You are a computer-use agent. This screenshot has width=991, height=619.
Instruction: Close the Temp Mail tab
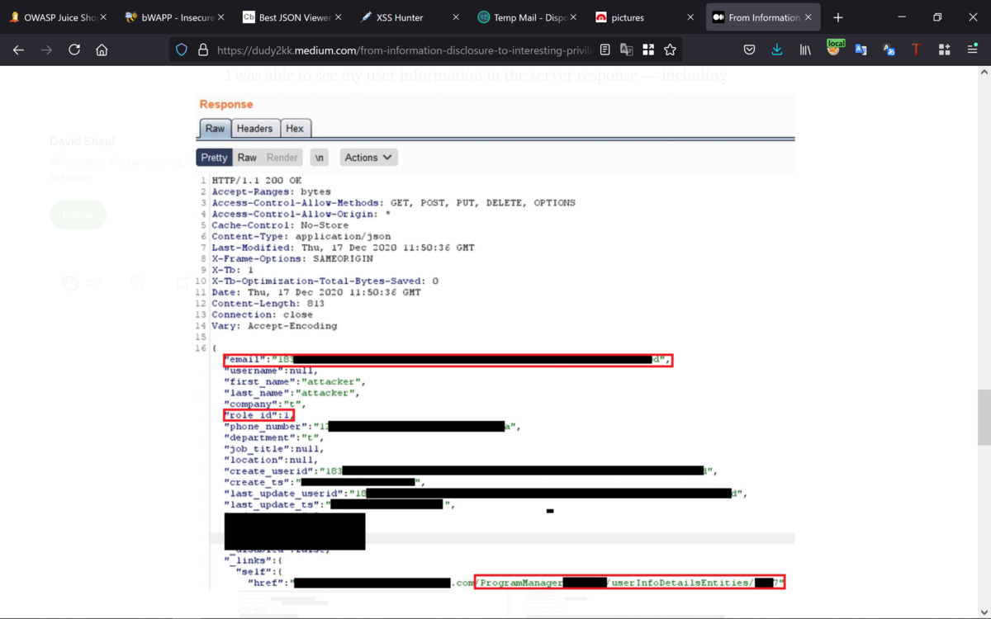tap(573, 17)
